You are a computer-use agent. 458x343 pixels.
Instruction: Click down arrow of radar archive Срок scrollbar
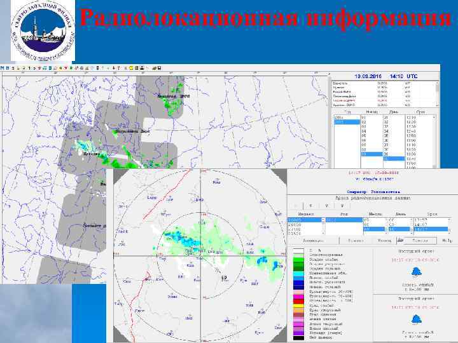[x=450, y=232]
